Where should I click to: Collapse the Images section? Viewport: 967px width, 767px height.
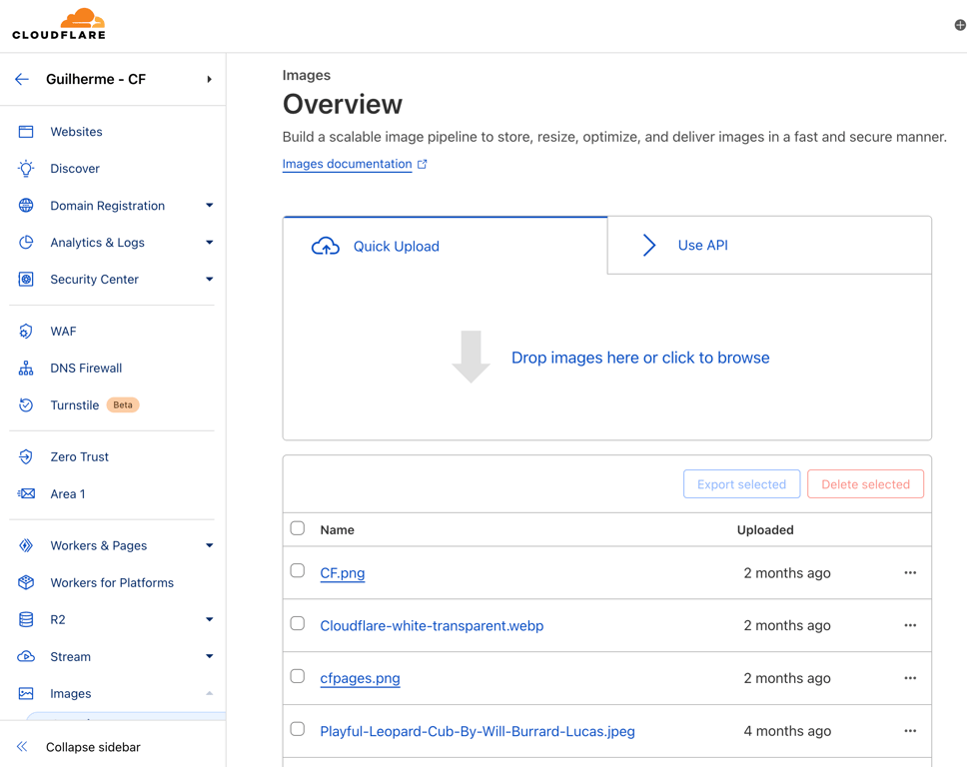pyautogui.click(x=209, y=692)
